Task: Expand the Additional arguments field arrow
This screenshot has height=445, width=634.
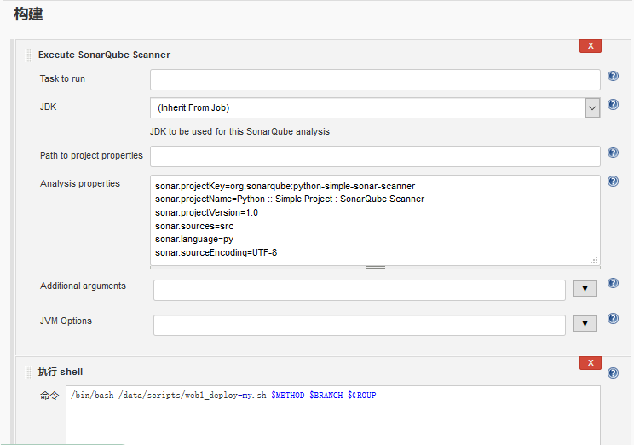Action: point(585,289)
